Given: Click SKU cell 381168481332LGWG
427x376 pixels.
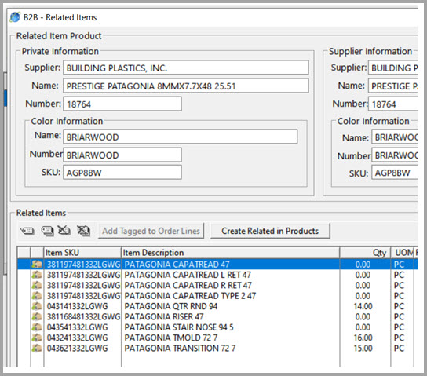Looking at the screenshot, I should (x=83, y=316).
